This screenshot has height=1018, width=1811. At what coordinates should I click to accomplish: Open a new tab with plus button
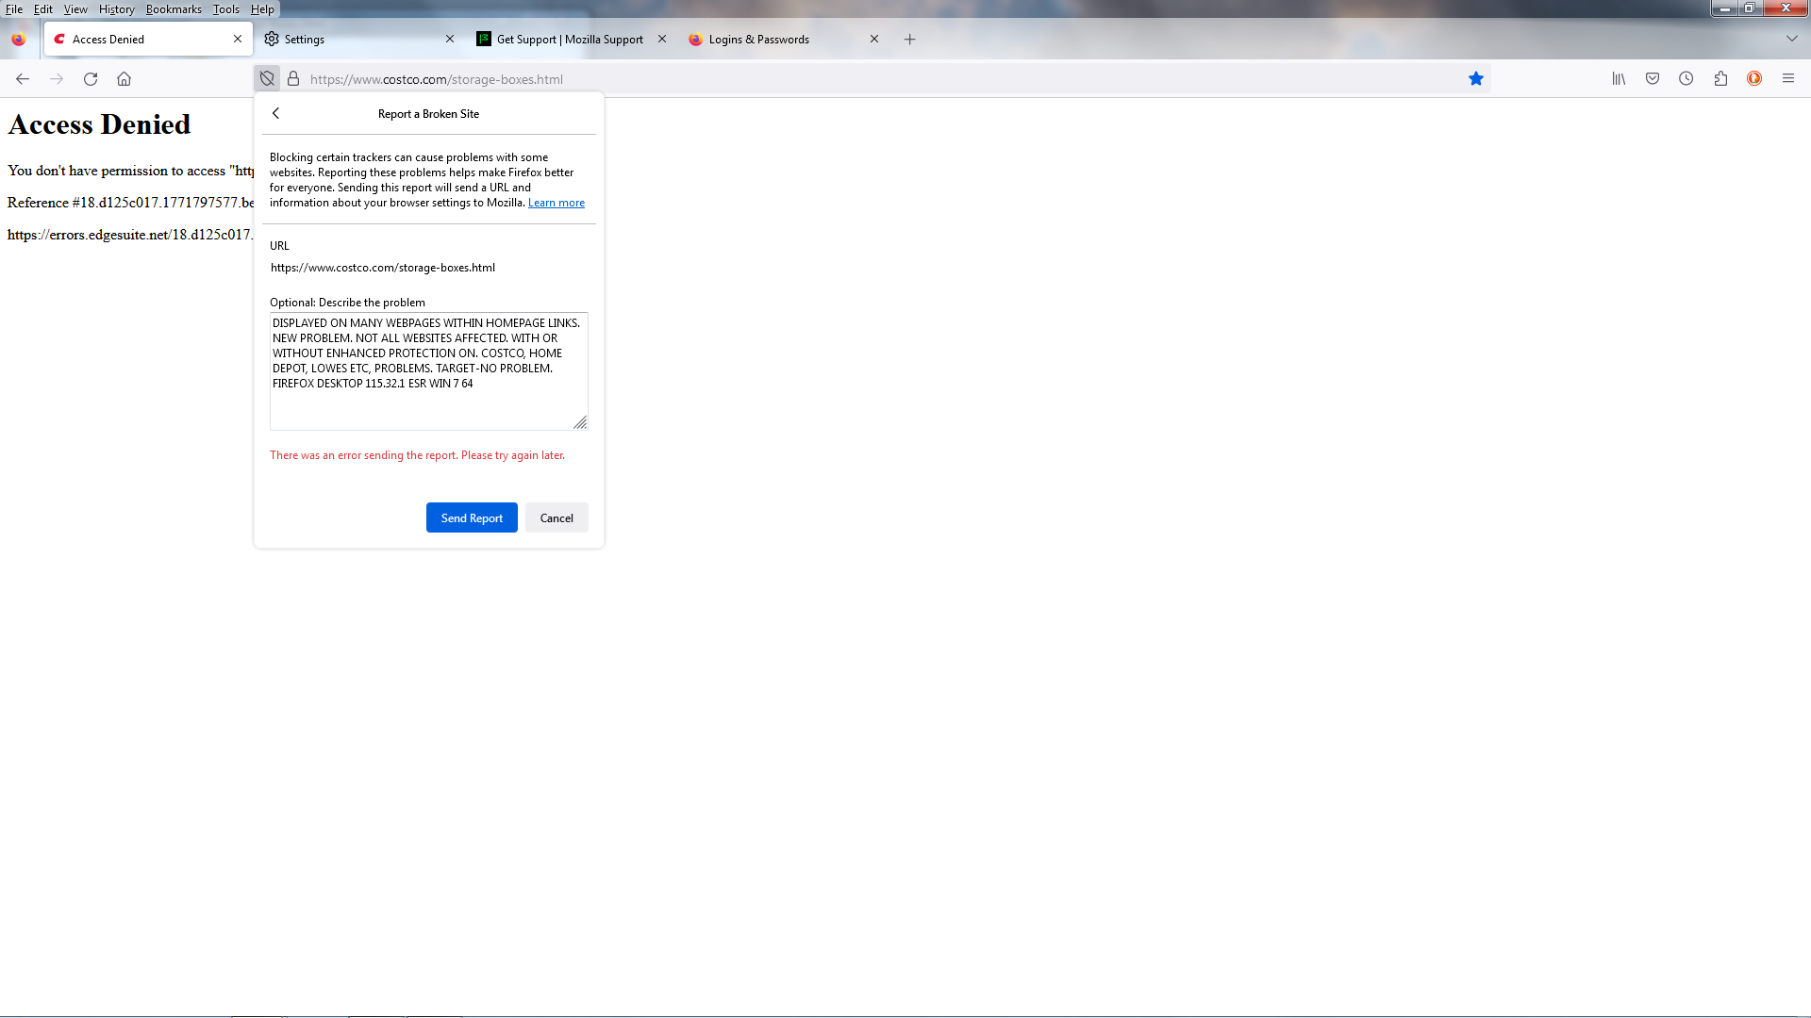909,39
